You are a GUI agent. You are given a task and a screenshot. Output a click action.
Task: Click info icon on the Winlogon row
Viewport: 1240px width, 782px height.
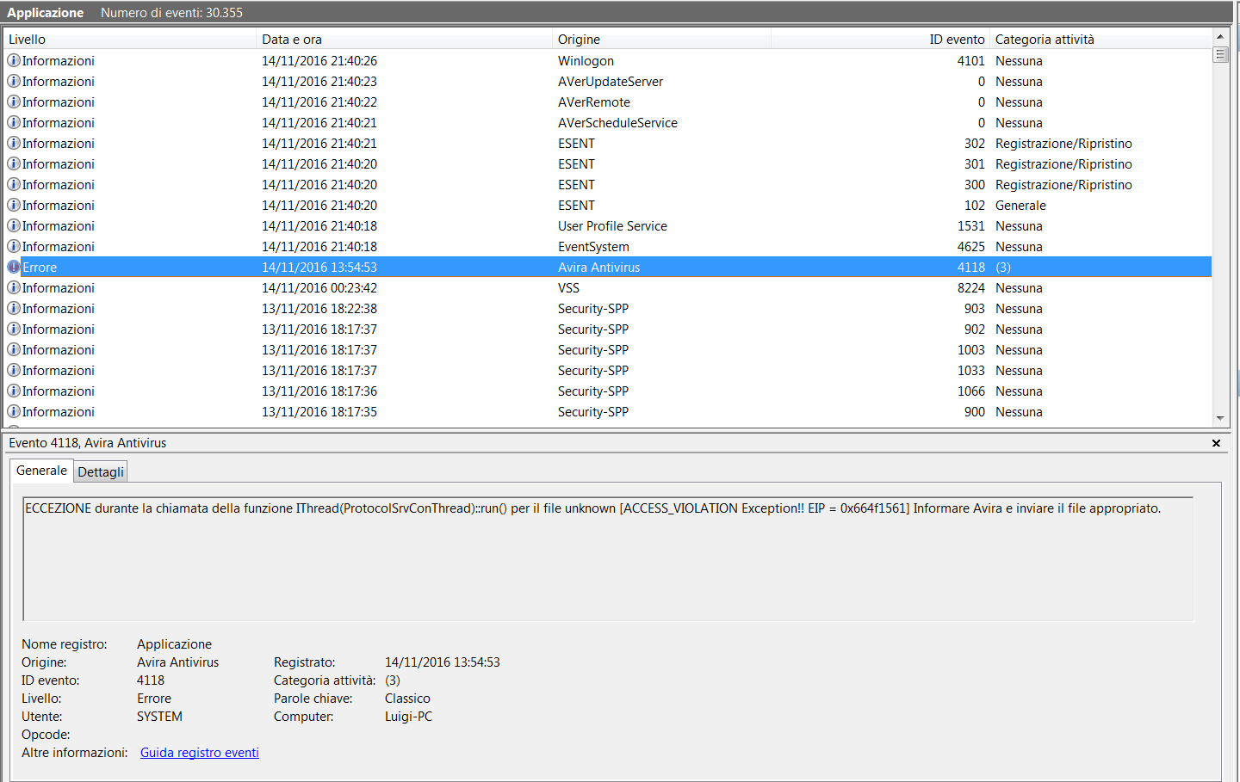tap(14, 61)
